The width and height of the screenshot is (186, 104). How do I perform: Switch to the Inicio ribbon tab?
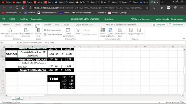[x=17, y=25]
